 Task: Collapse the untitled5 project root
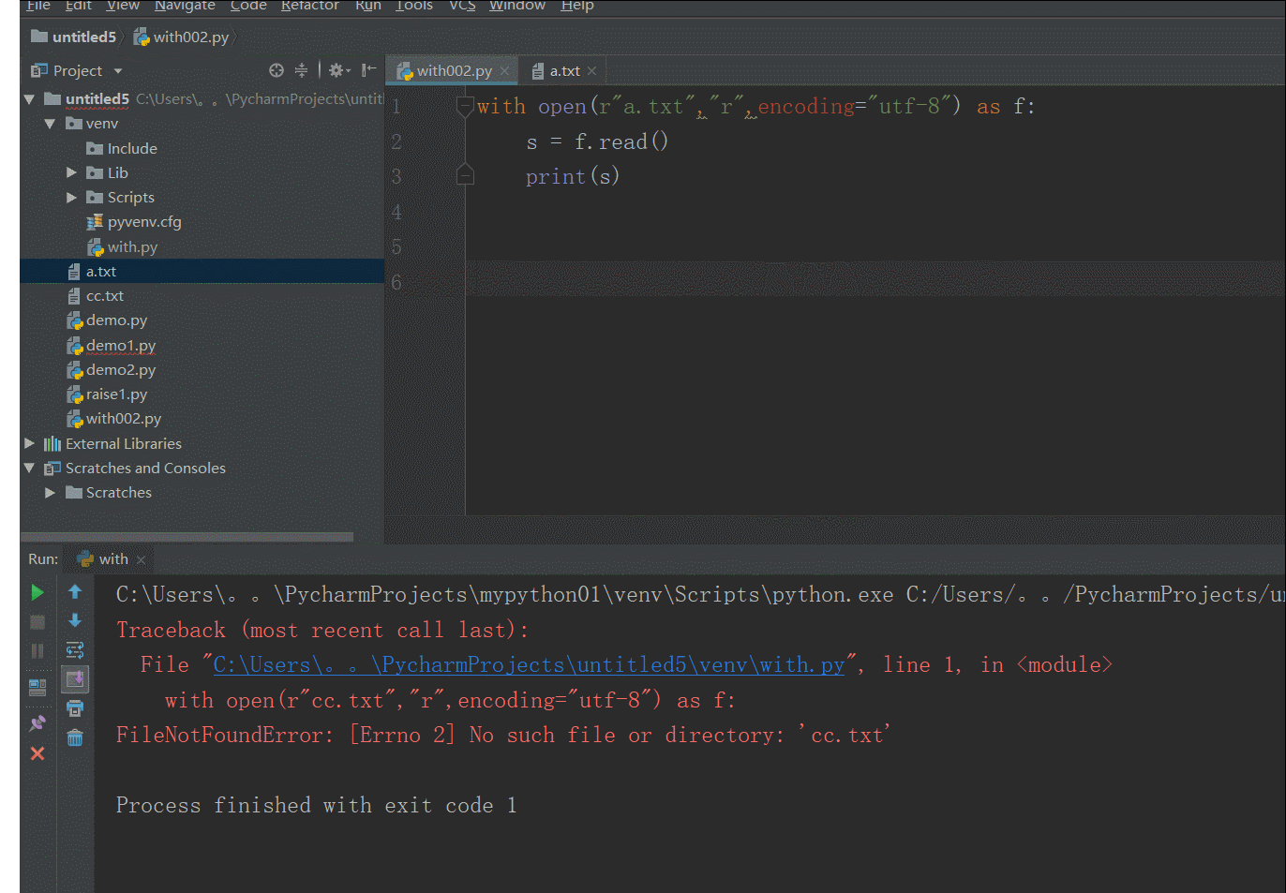coord(29,98)
